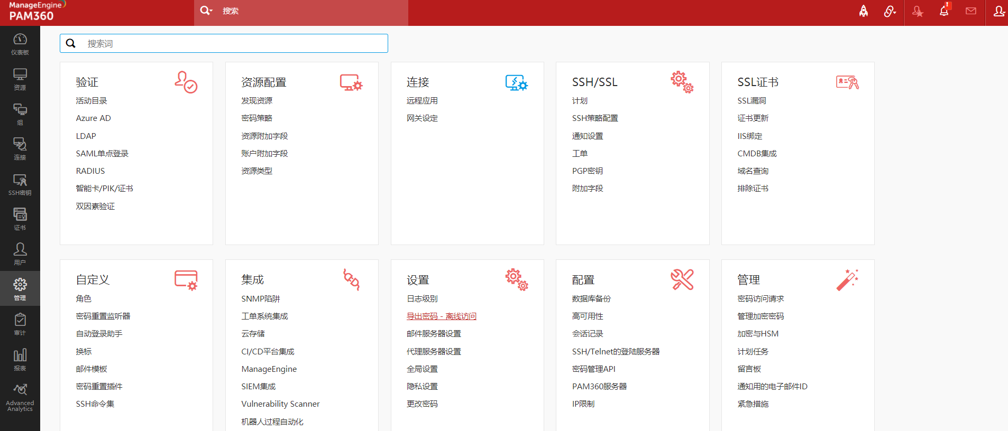Open the user profile icon at top right

tap(998, 11)
